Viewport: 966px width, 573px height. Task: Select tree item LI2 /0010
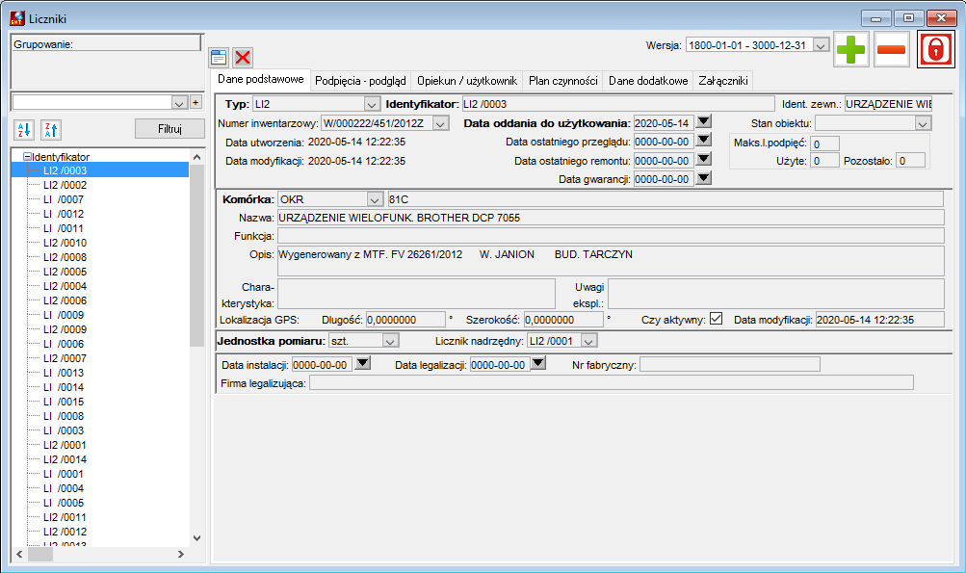click(65, 243)
